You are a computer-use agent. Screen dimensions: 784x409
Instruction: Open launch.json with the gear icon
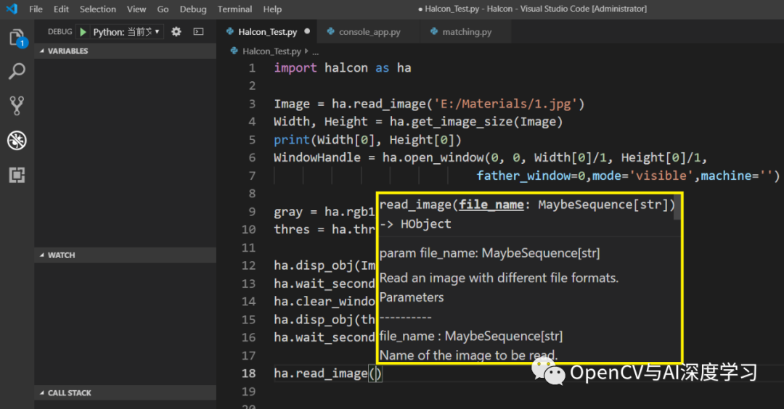tap(176, 31)
